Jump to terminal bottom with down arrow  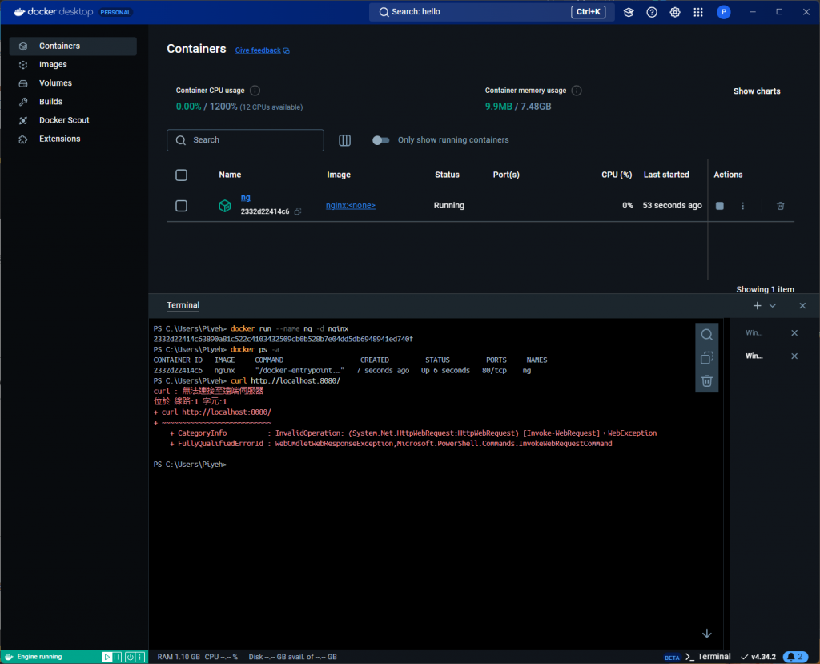tap(706, 634)
